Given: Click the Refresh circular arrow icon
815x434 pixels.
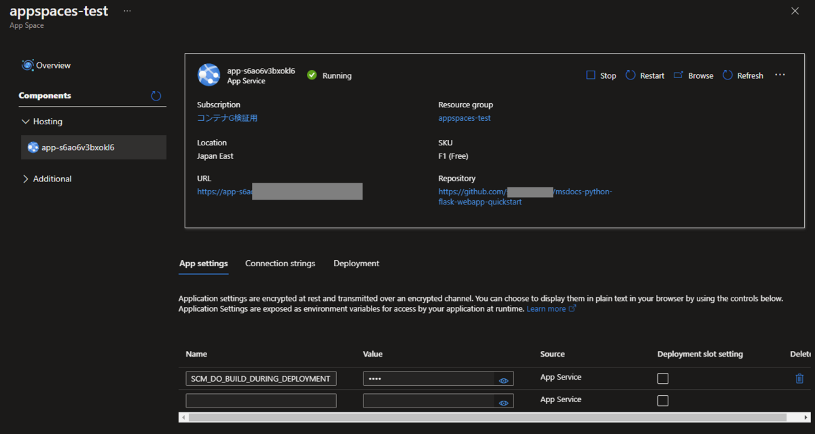Looking at the screenshot, I should coord(728,75).
